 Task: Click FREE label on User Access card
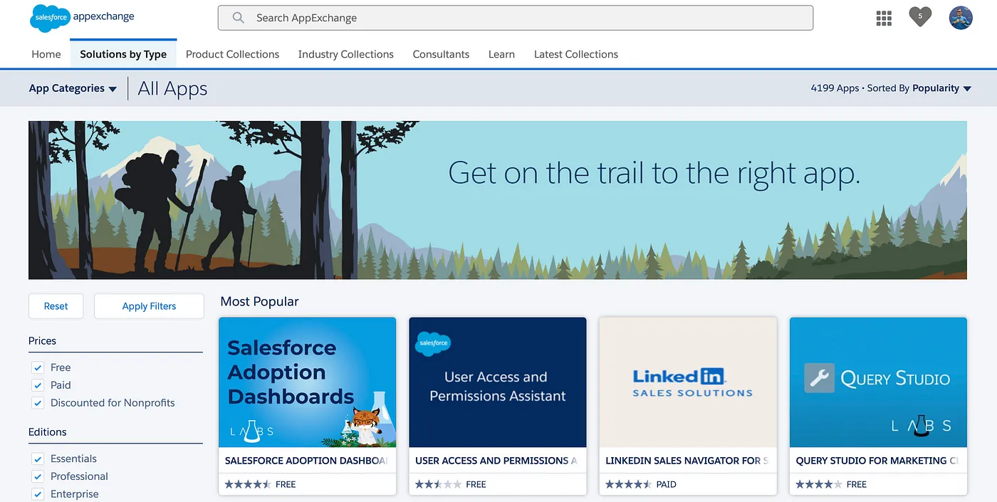(x=476, y=484)
